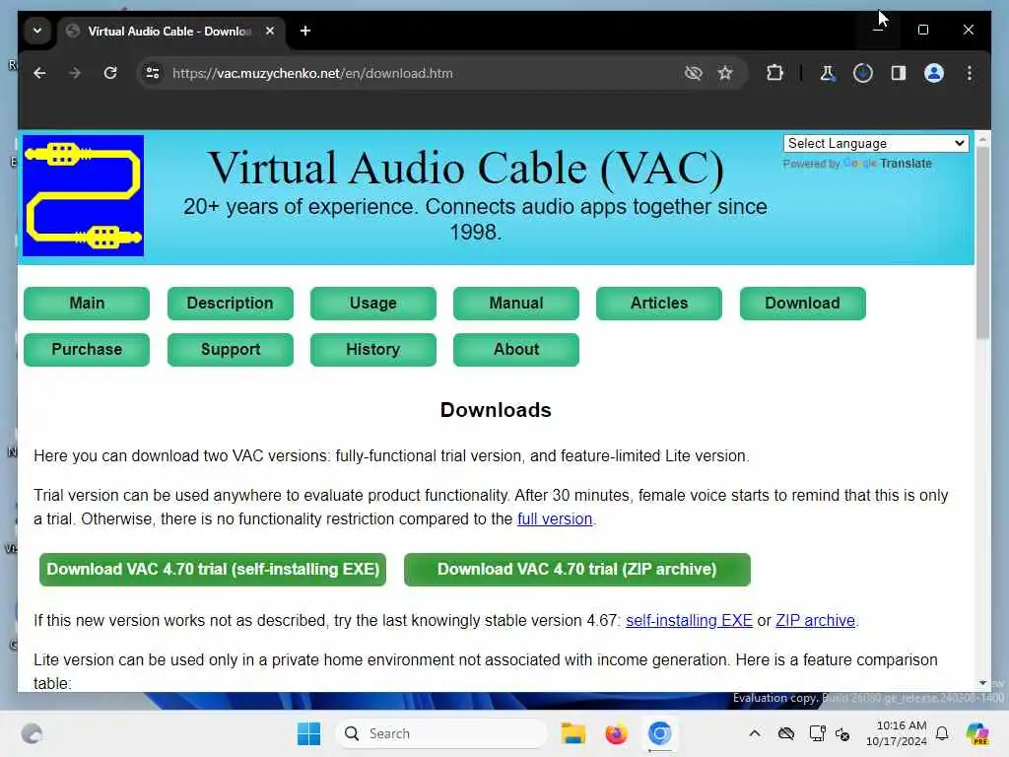Viewport: 1009px width, 757px height.
Task: Click the "Powered by Google Translate" text
Action: tap(857, 164)
